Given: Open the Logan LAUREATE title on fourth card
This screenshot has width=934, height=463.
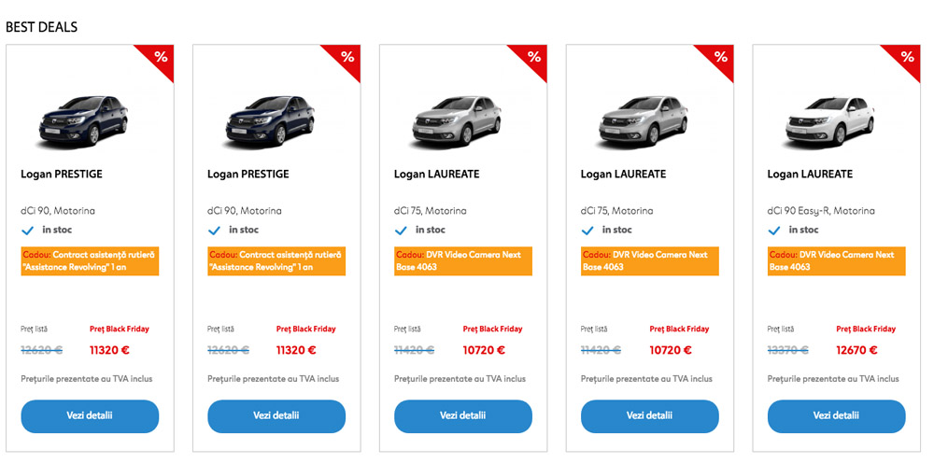Looking at the screenshot, I should point(623,175).
